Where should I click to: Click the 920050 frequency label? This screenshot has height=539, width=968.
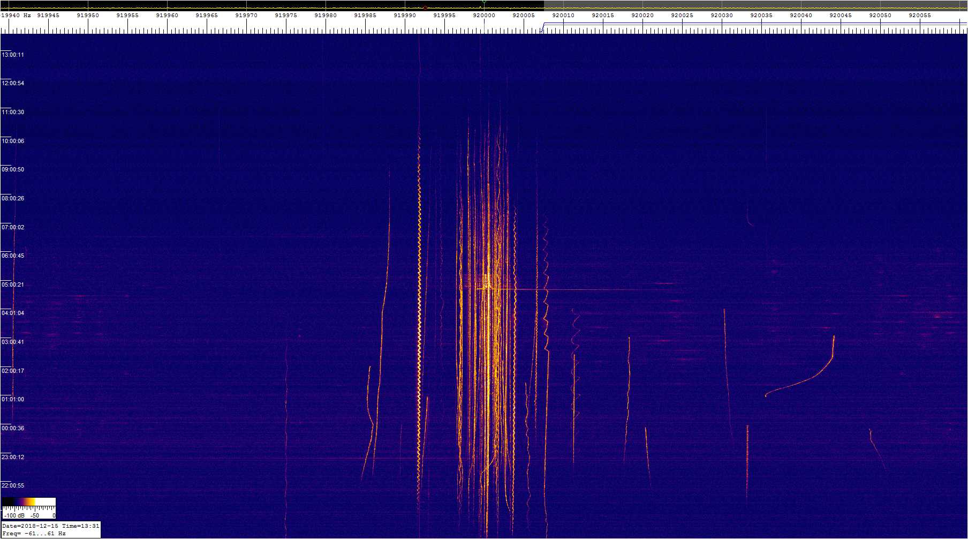coord(880,16)
